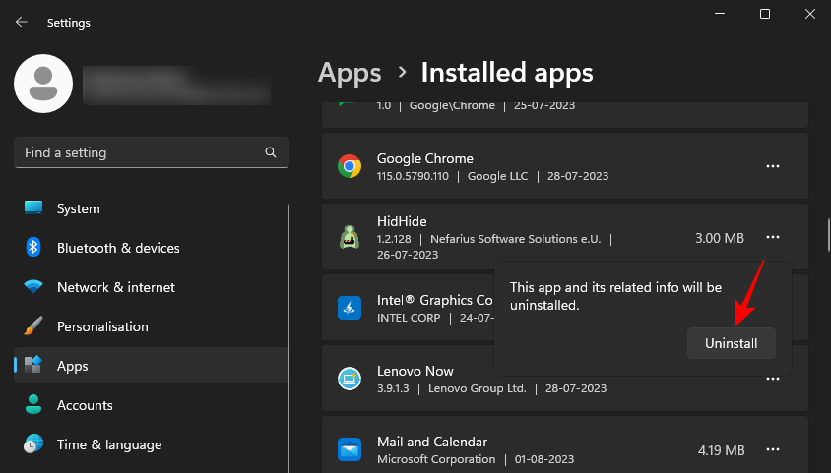Open the HidHide three-dot options menu
Screen dimensions: 831x473
[x=773, y=237]
